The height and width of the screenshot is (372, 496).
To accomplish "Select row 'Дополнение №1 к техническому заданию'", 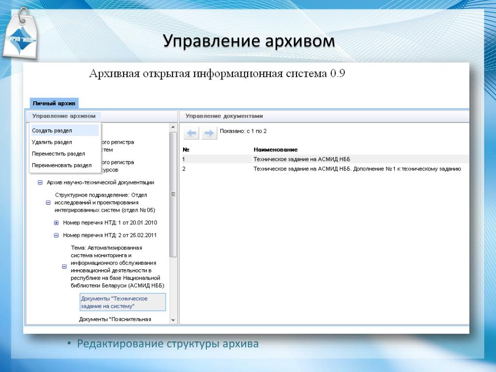I will [325, 169].
